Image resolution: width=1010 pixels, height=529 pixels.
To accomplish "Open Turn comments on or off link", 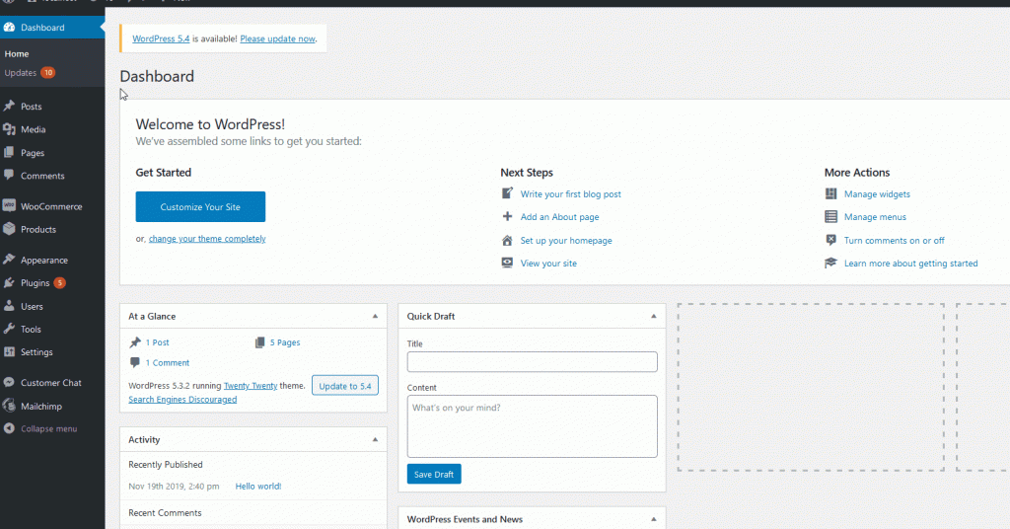I will point(894,241).
